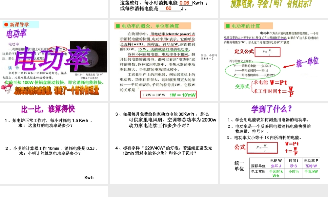Click table header 电功率 P

[x=311, y=161]
